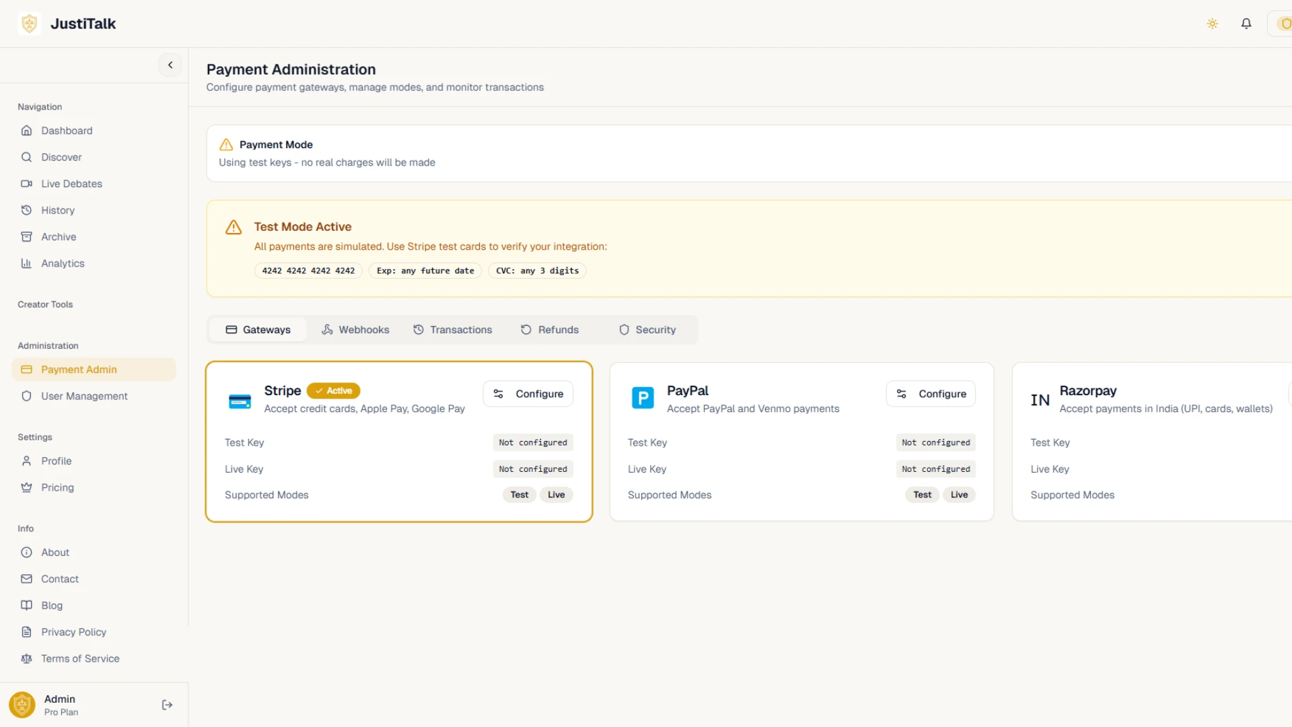
Task: Click the Discover search icon
Action: point(26,157)
